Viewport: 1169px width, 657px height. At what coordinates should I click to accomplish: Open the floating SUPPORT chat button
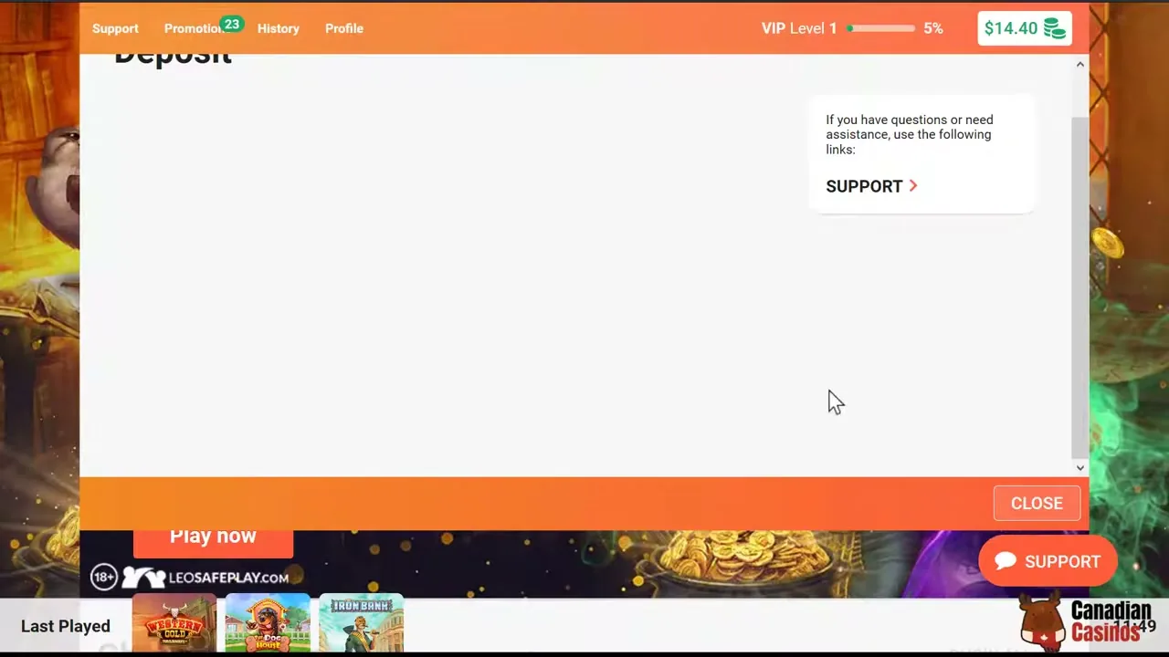coord(1048,561)
